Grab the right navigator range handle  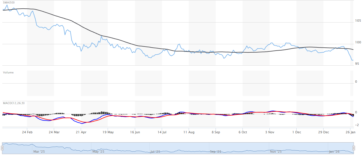(x=354, y=148)
